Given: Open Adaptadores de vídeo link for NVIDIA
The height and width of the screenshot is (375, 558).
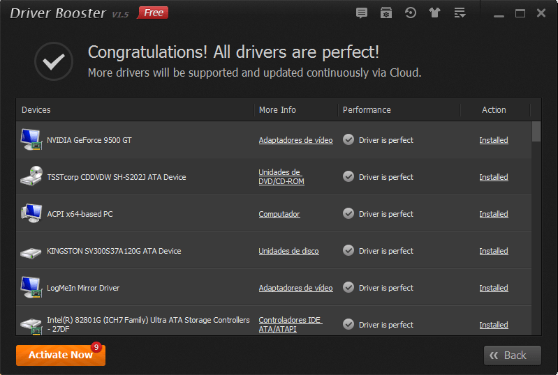Looking at the screenshot, I should (x=295, y=140).
